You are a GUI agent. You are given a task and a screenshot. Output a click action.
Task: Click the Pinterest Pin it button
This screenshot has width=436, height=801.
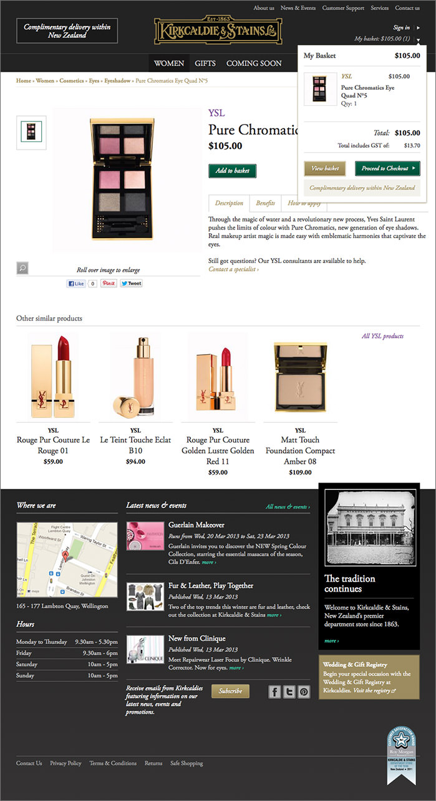[109, 284]
